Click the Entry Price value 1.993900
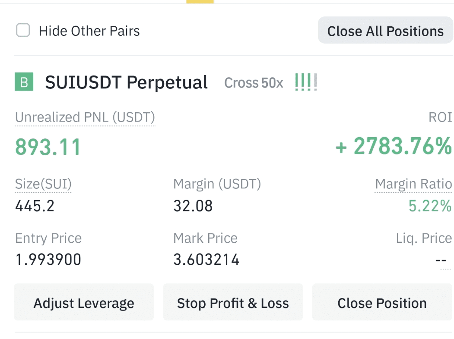This screenshot has width=454, height=339. [48, 259]
